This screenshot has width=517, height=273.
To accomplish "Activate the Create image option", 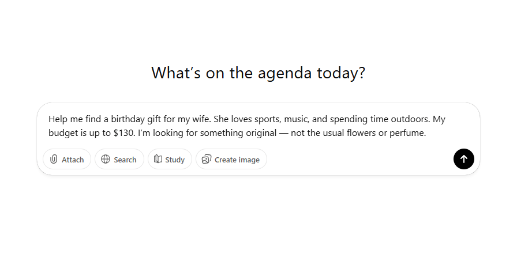I will 231,160.
